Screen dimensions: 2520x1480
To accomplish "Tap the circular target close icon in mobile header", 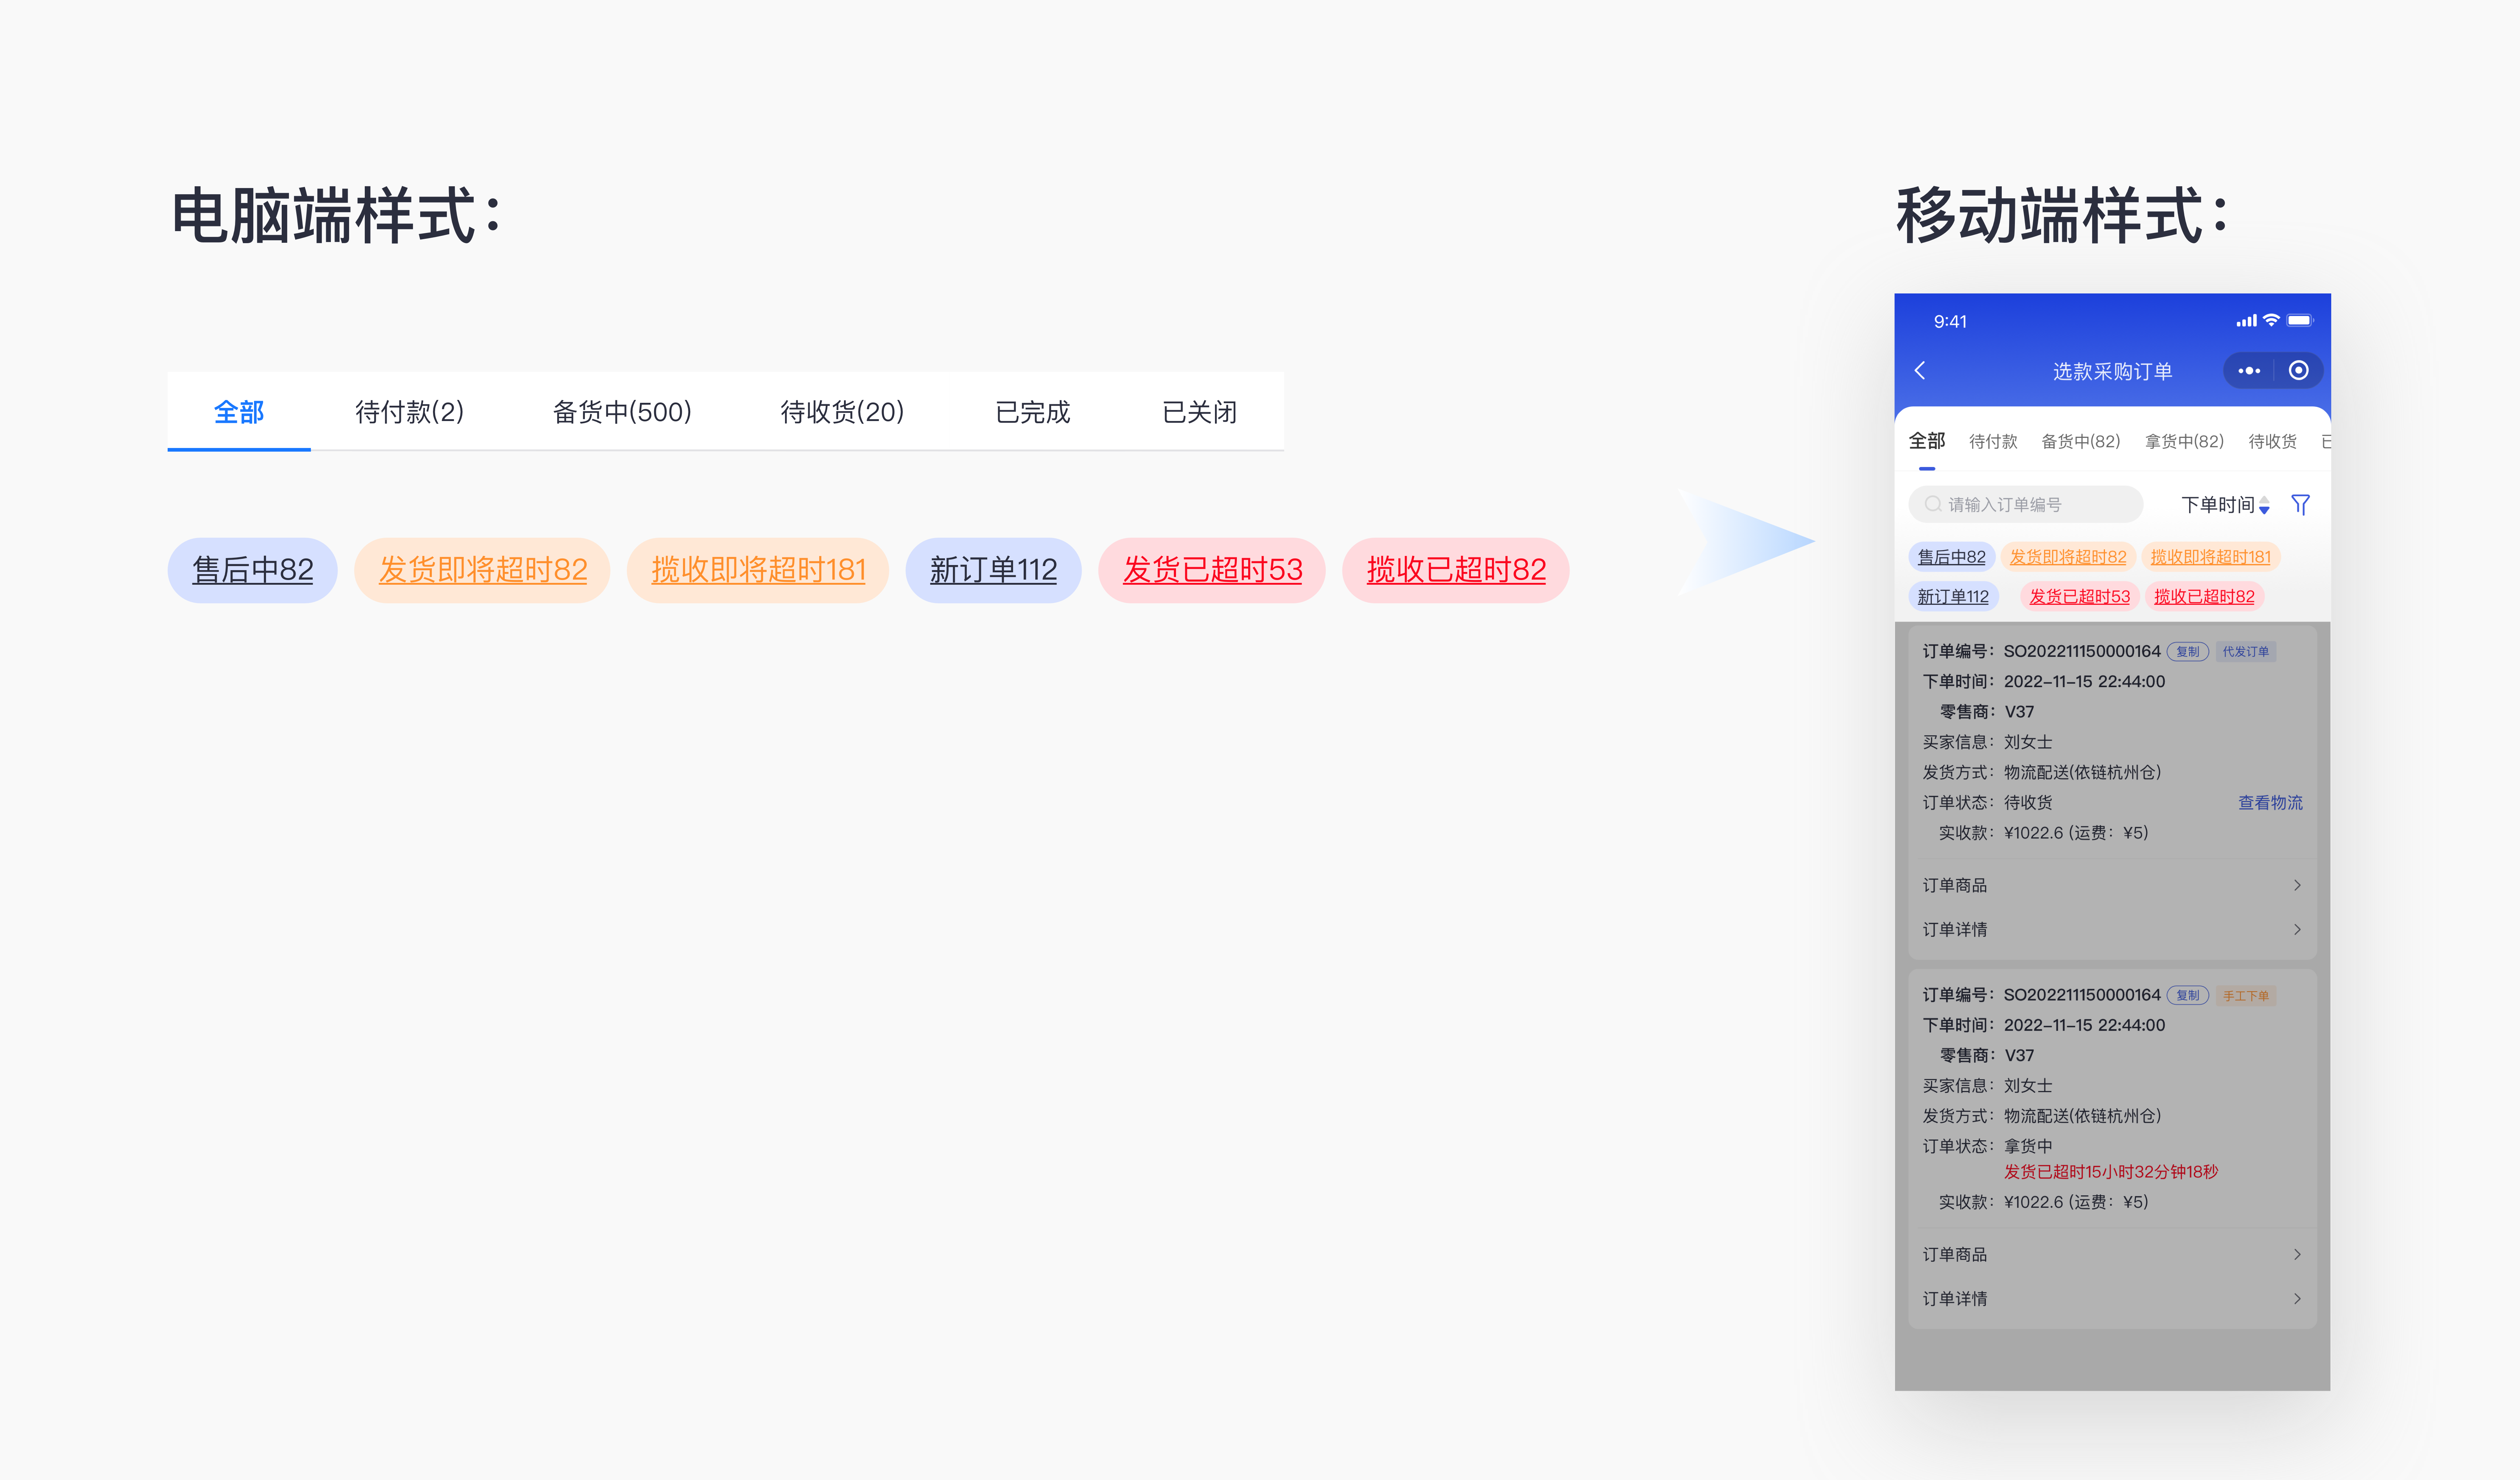I will click(2299, 370).
